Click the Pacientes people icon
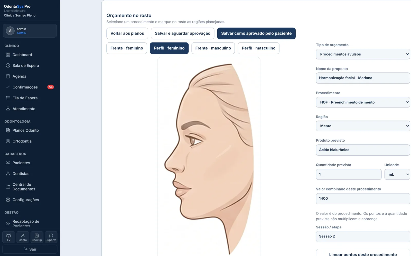Viewport: 411px width, 256px height. point(8,163)
